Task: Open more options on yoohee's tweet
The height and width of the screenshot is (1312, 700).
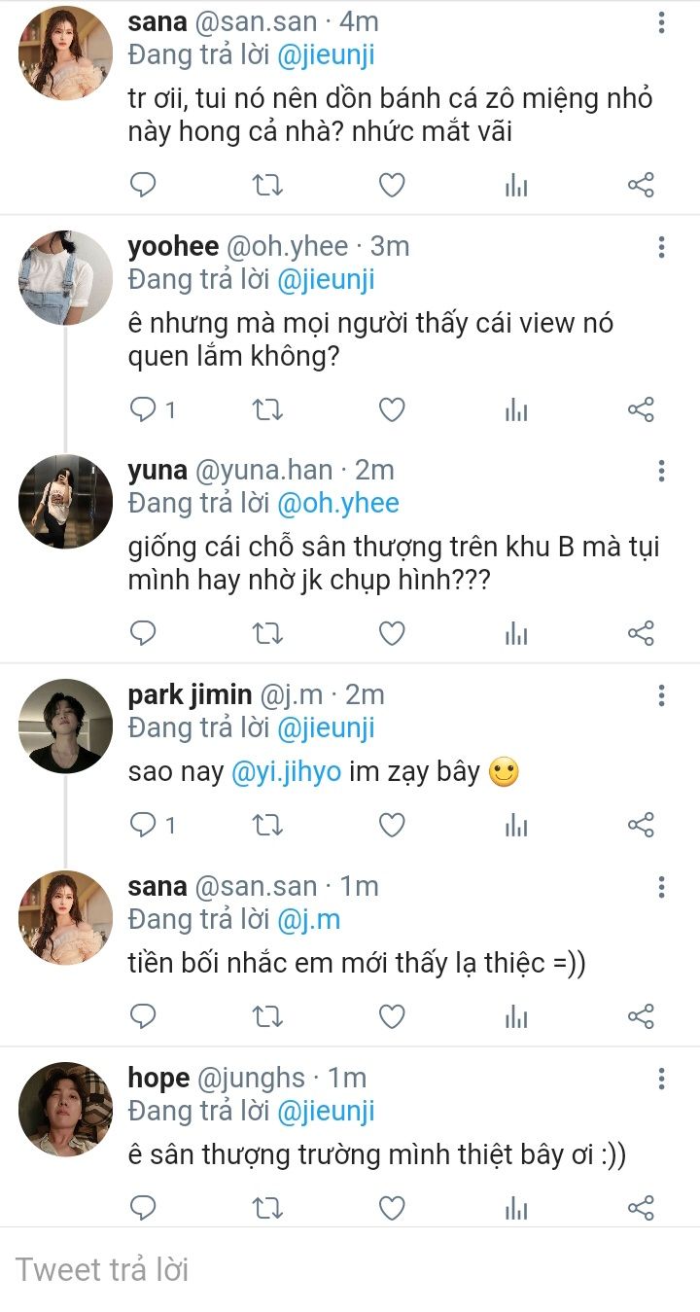Action: pos(661,247)
